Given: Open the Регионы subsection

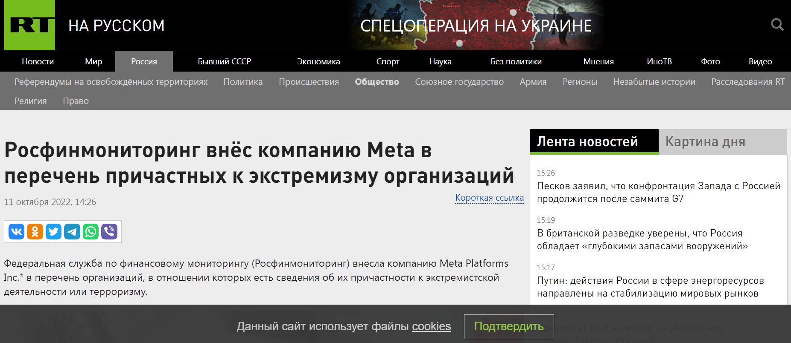Looking at the screenshot, I should 580,82.
